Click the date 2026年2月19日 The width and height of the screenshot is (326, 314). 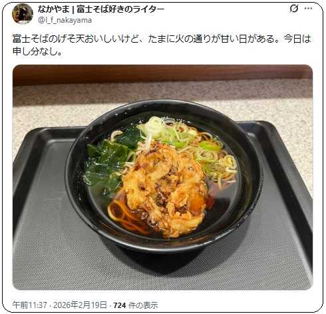[x=81, y=305]
